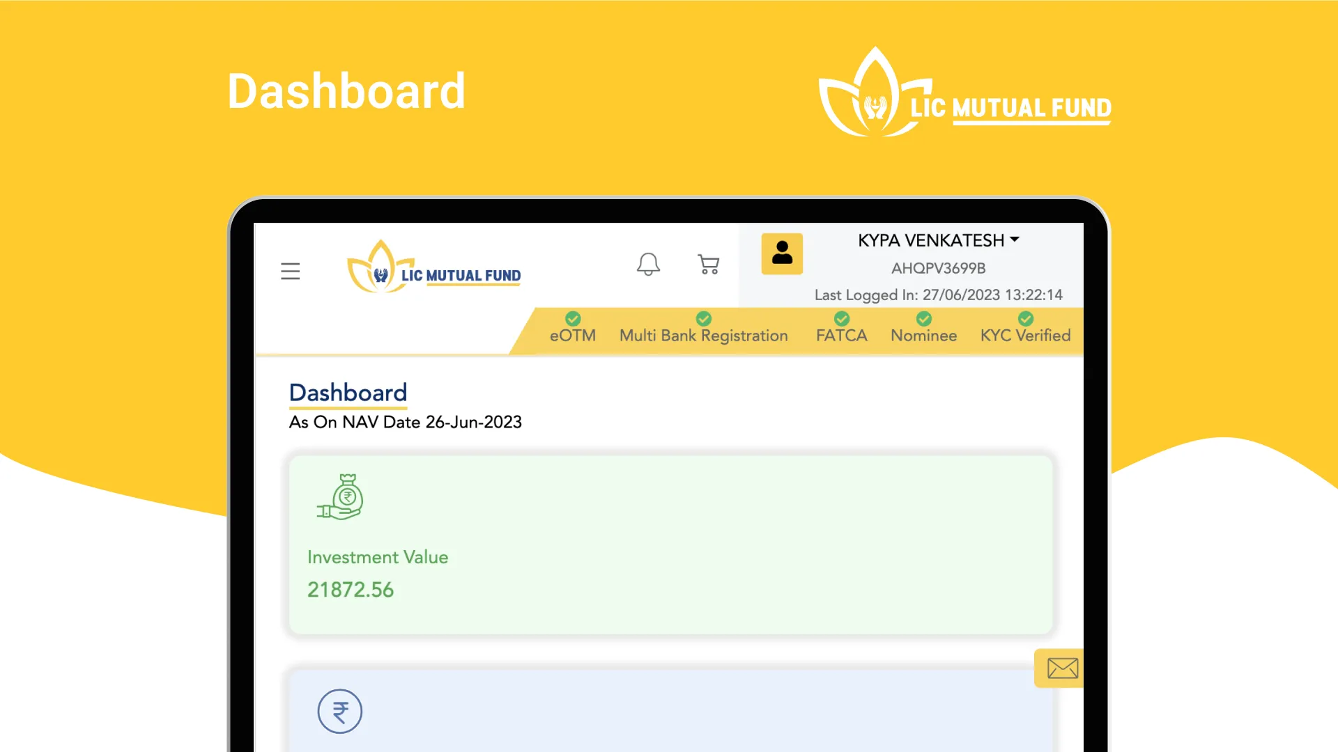Open the shopping cart

709,264
